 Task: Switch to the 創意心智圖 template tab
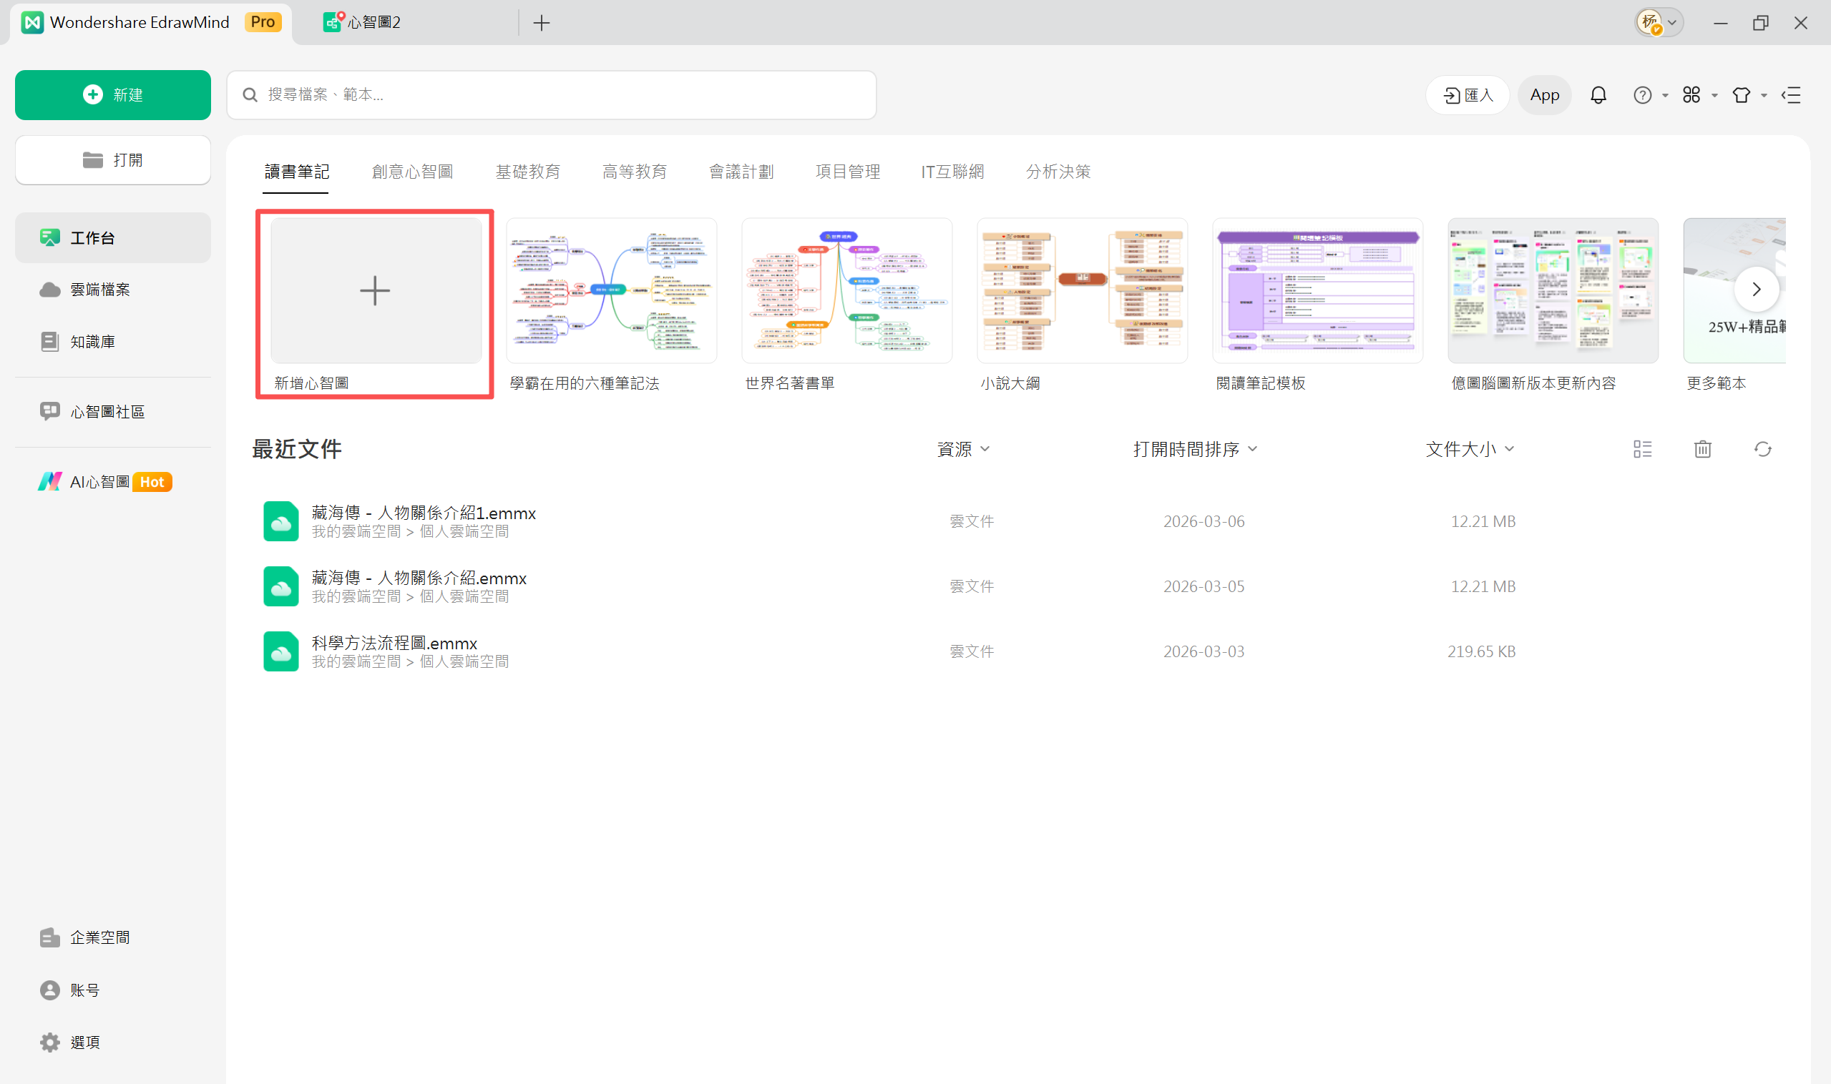(412, 172)
